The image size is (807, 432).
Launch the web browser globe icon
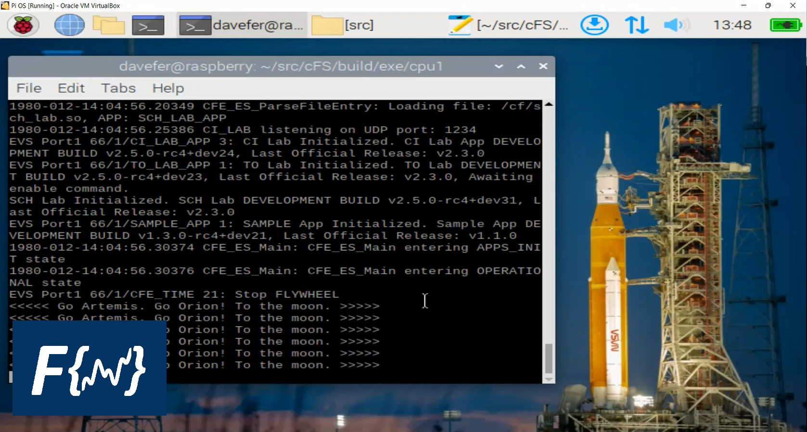pos(69,25)
